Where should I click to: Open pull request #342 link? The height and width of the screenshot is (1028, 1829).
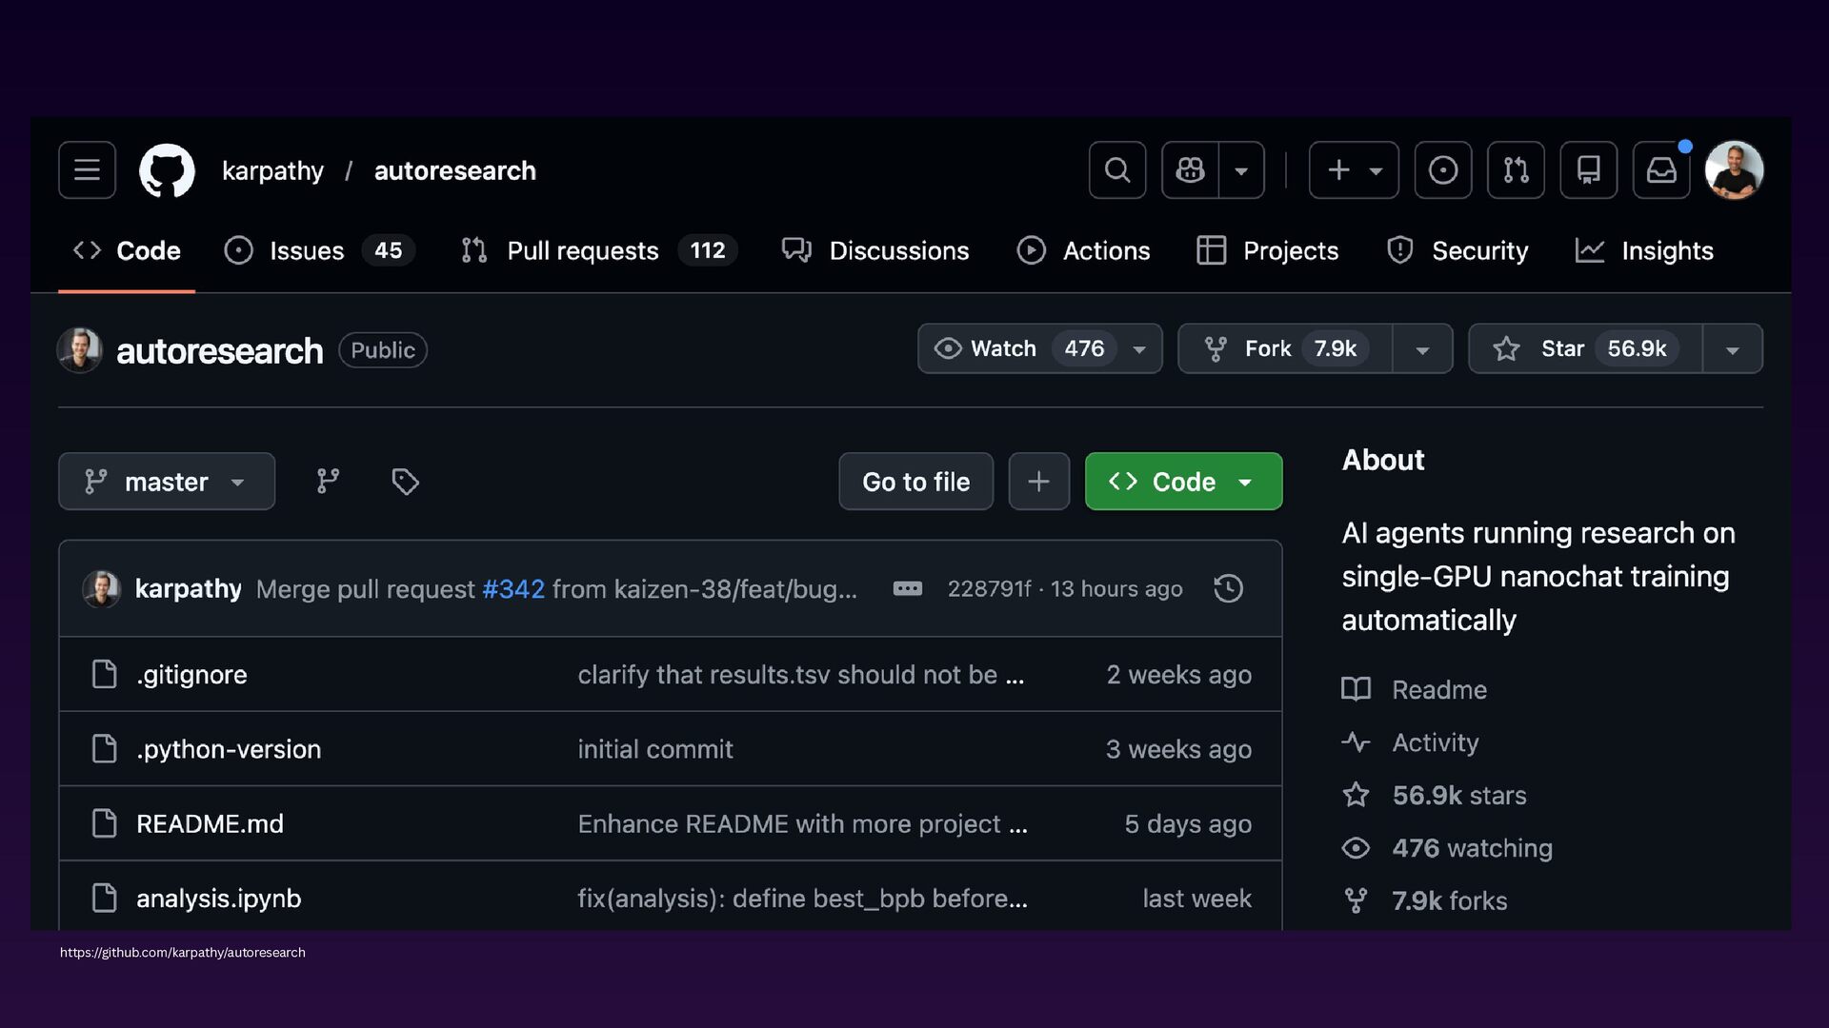513,589
